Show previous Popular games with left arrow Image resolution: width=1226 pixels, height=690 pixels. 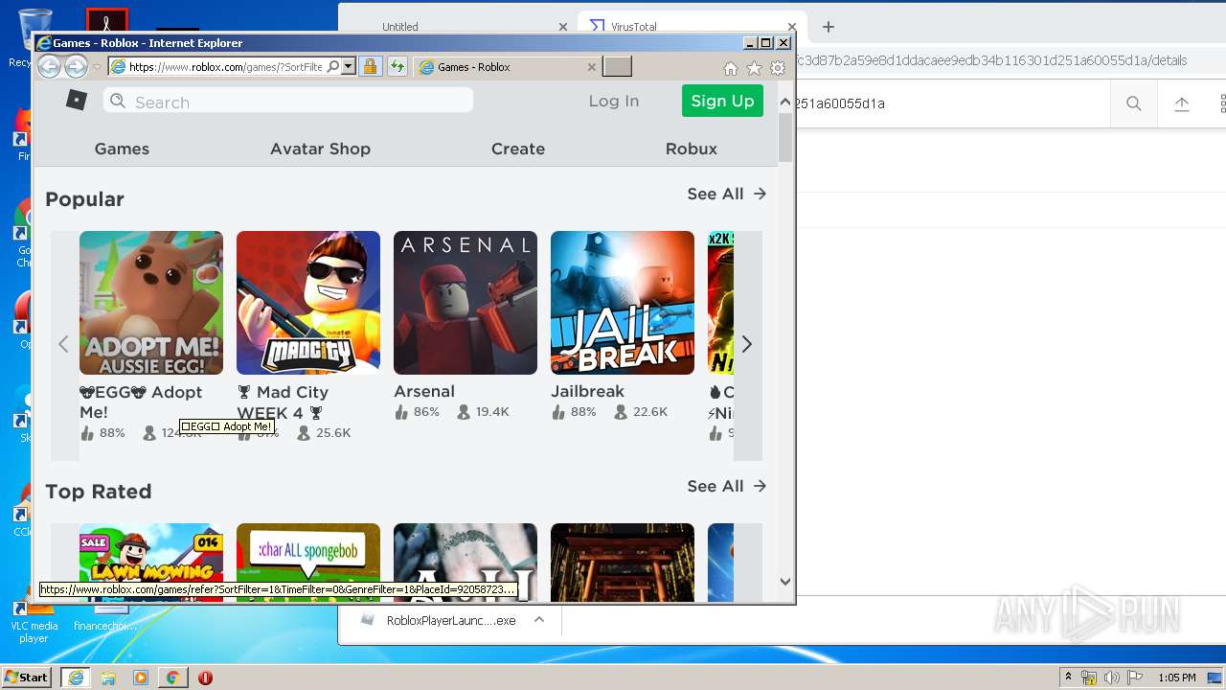63,344
